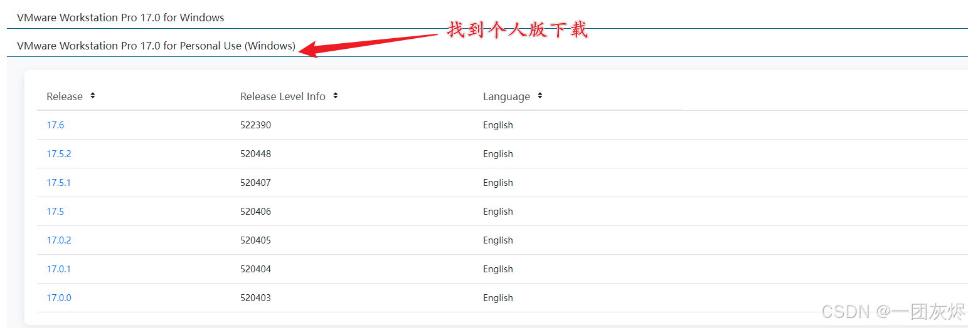968x328 pixels.
Task: Select release level value 520448
Action: click(255, 154)
